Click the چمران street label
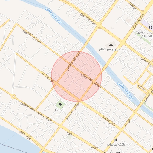The height and width of the screenshot is (153, 153). point(142,88)
